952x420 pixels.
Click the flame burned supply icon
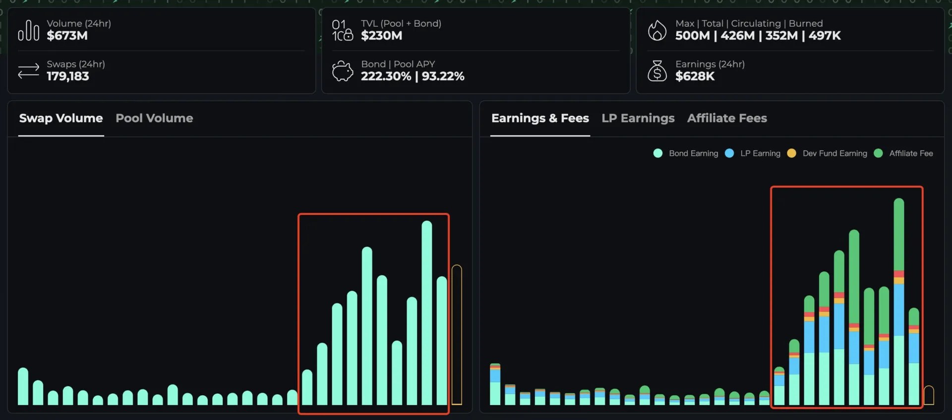[657, 30]
